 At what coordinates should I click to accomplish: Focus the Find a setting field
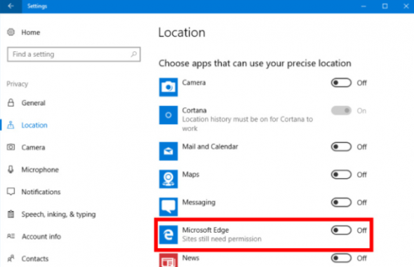(x=74, y=54)
